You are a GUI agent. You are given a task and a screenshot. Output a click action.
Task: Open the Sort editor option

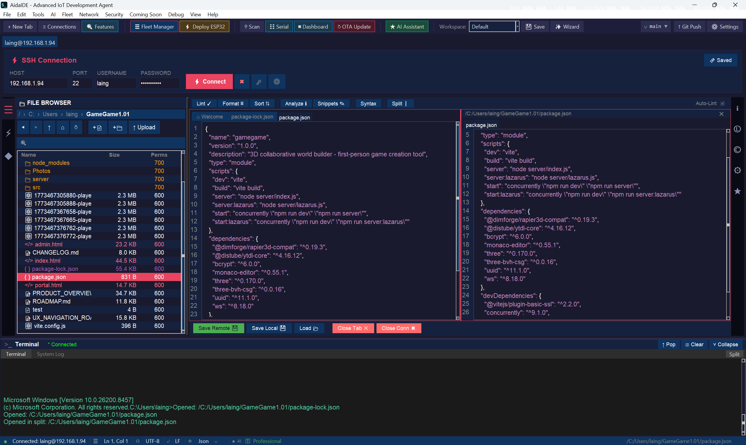pos(262,103)
